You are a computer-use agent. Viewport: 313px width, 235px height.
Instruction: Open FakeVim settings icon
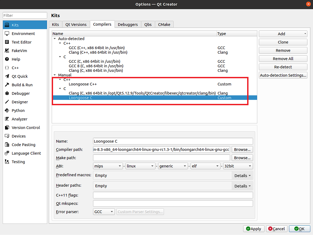coord(7,50)
